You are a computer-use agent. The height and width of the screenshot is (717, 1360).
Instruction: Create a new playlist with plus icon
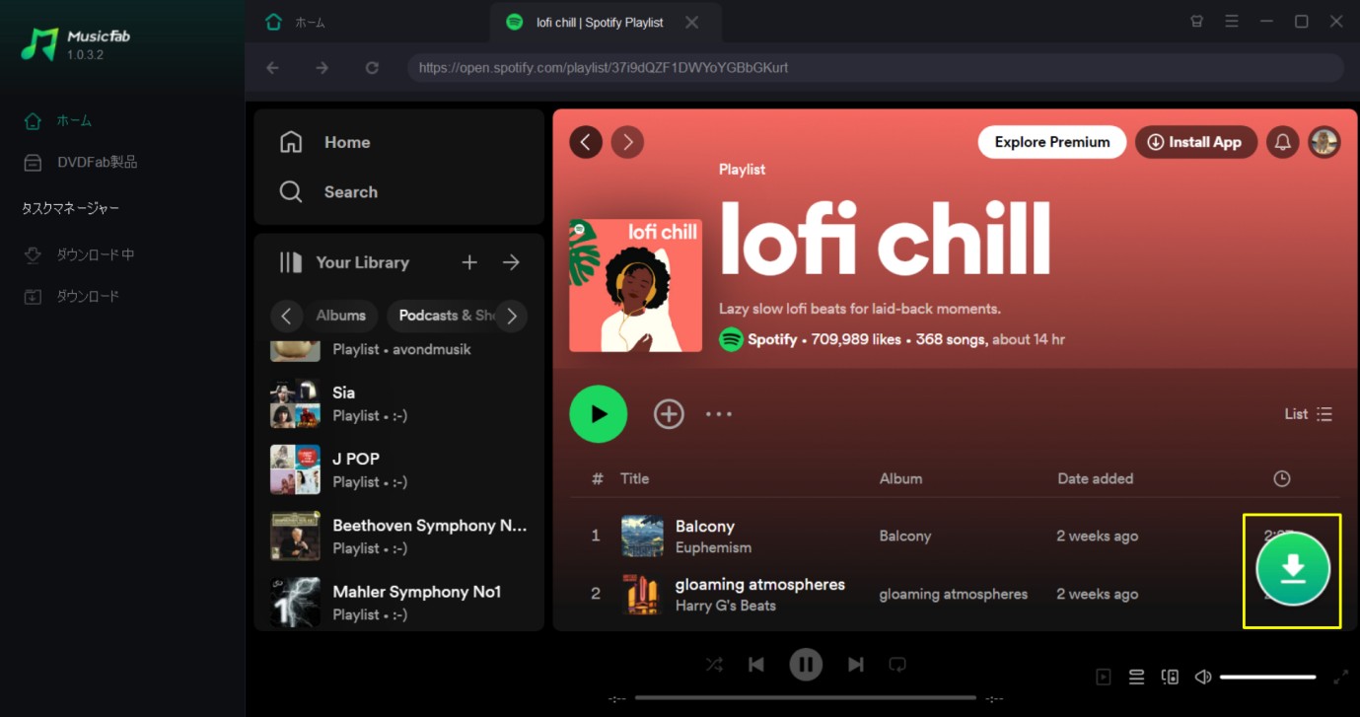point(469,262)
